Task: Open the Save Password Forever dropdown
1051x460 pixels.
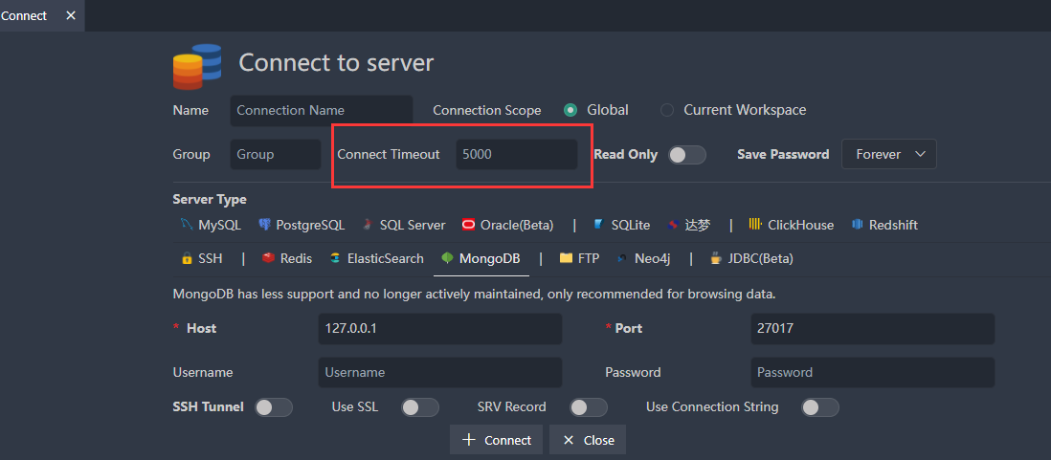Action: tap(889, 154)
